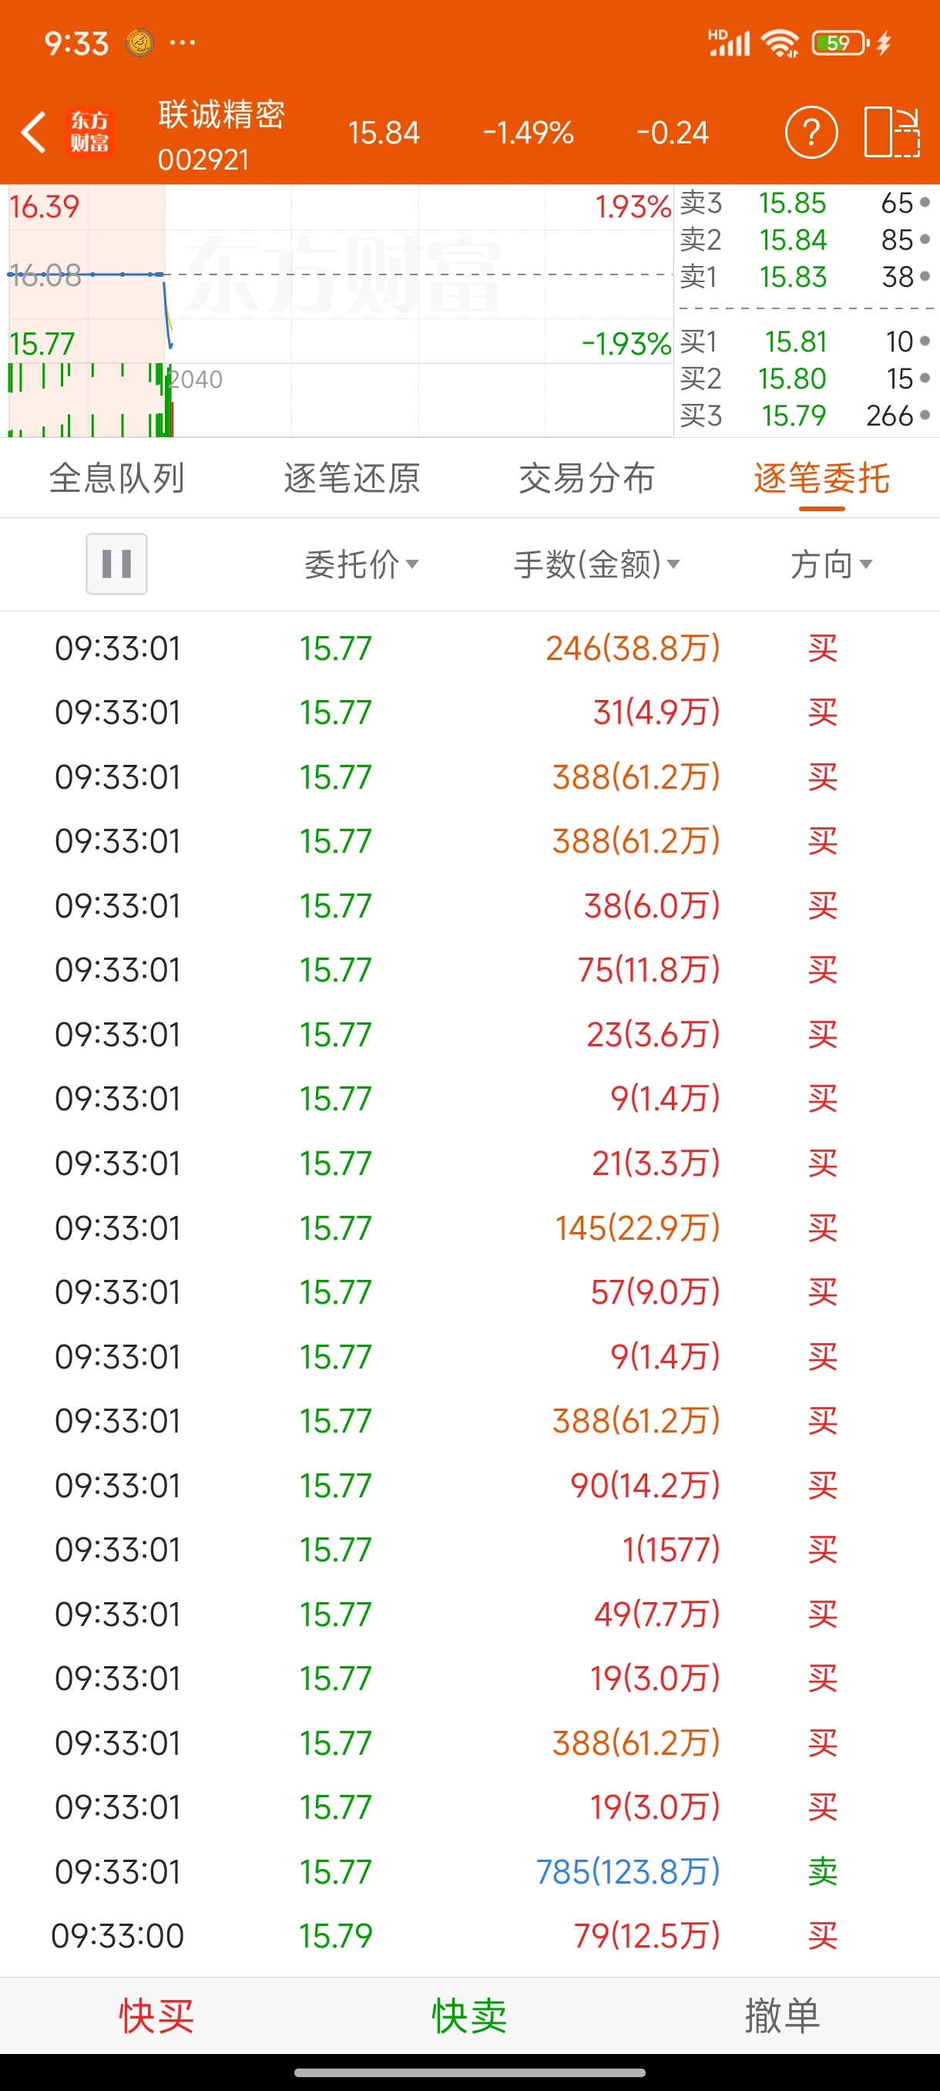Tap the dot beside 买3 quantity 266
Screen dimensions: 940x2091
925,416
